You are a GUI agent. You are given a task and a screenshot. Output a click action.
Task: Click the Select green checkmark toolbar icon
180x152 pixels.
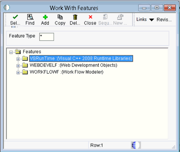tap(15, 17)
